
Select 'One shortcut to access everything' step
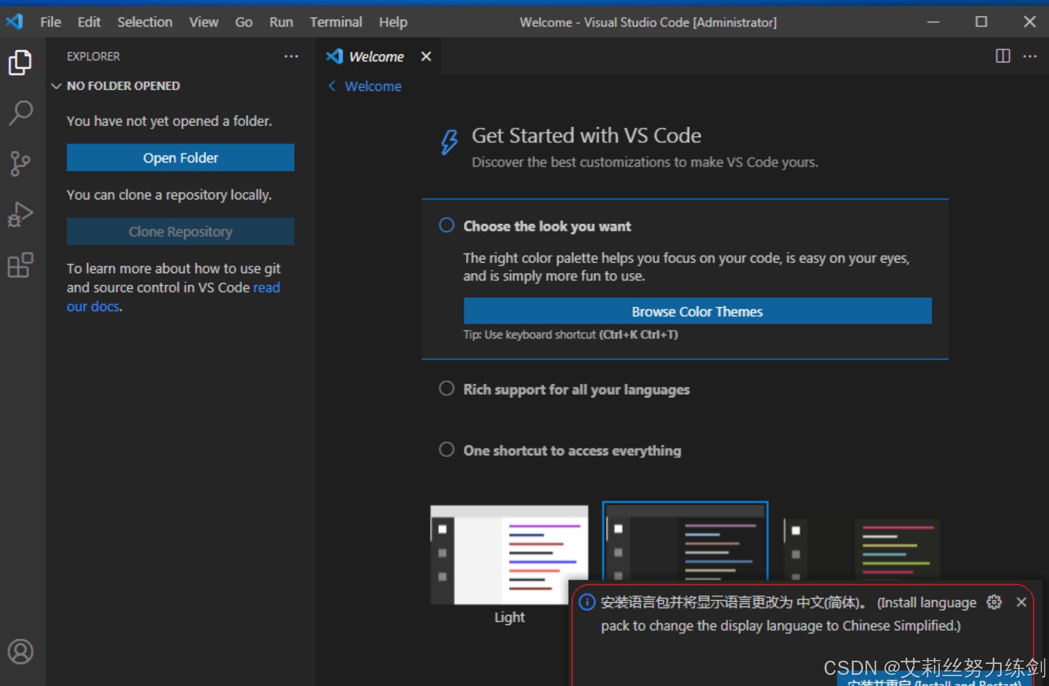click(x=446, y=450)
